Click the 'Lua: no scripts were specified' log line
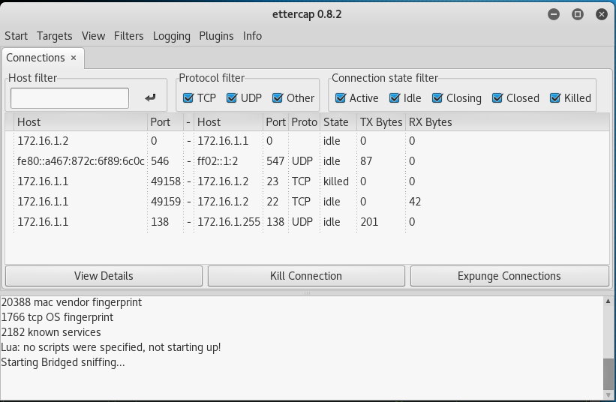The height and width of the screenshot is (402, 616). tap(111, 347)
